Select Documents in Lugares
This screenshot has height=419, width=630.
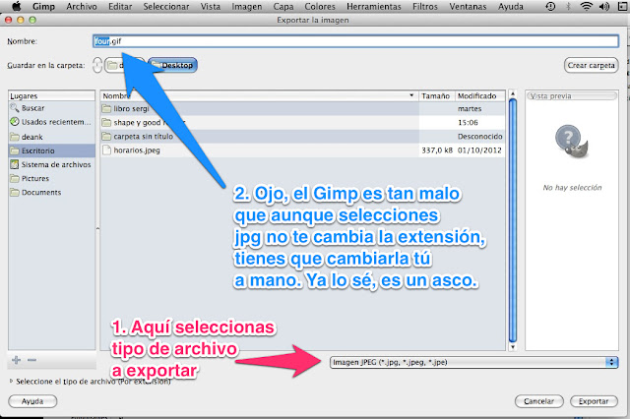(x=51, y=192)
